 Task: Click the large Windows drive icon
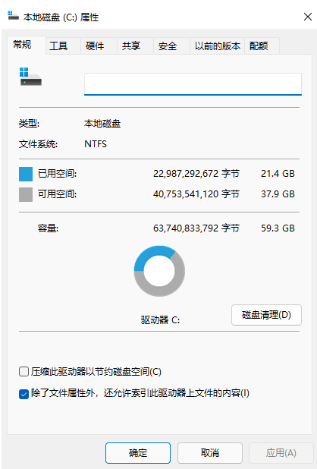tap(30, 77)
